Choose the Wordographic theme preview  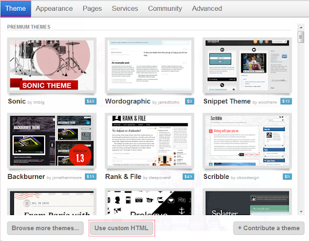[150, 65]
